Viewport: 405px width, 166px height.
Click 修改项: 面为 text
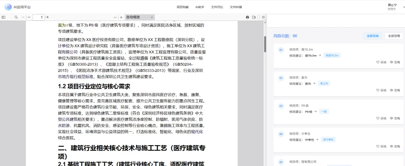(298, 78)
